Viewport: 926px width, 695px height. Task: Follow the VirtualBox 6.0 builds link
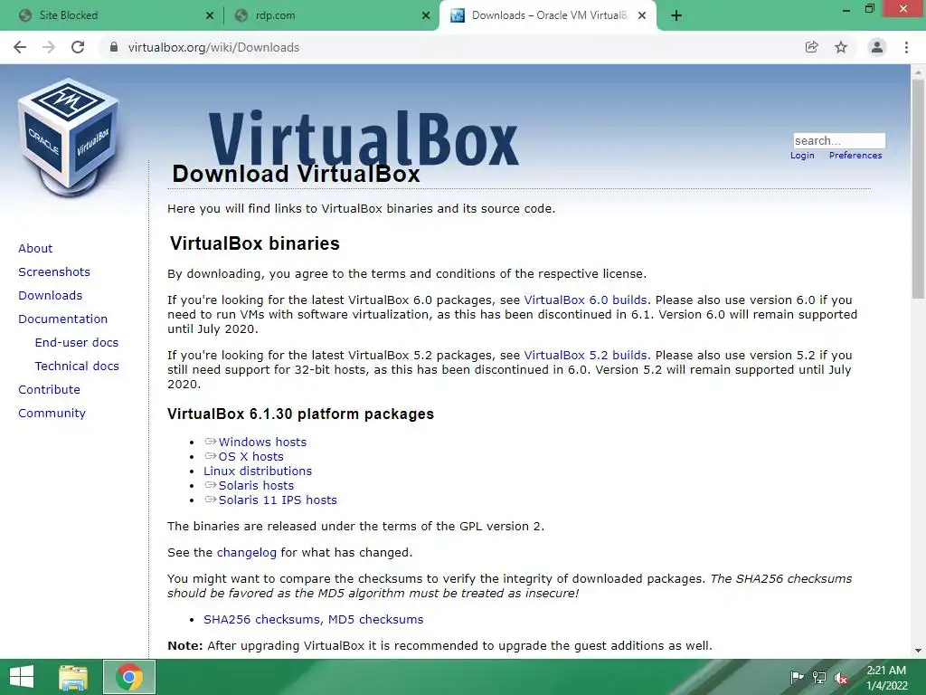(x=585, y=300)
